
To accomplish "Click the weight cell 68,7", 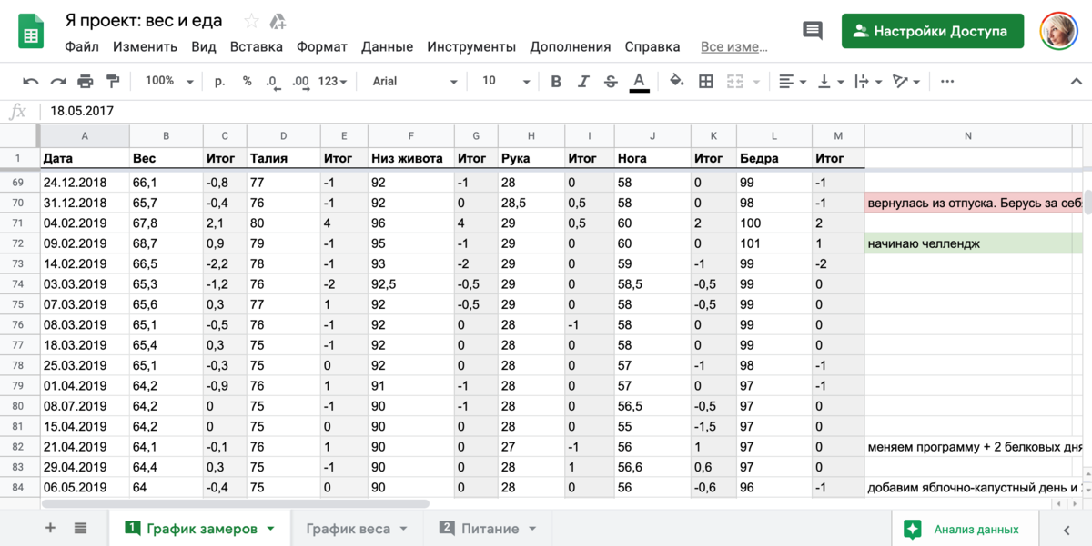I will 166,243.
